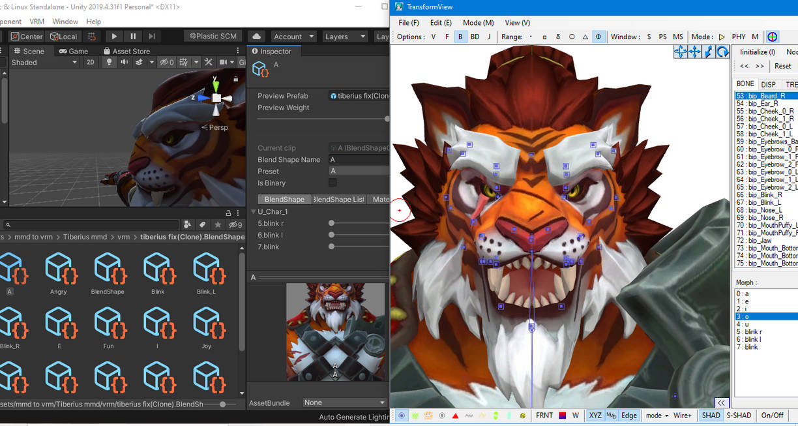Click the Blend Shape Name input field
This screenshot has height=426, width=798.
tap(359, 159)
